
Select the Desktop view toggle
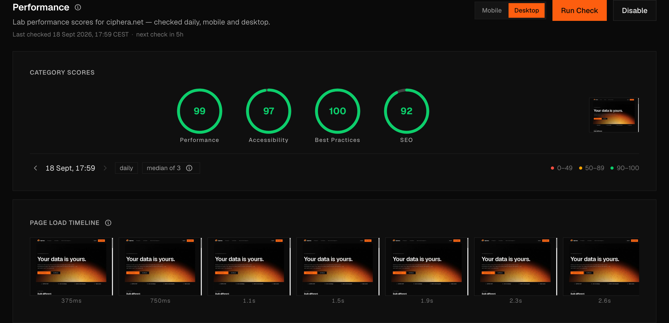pyautogui.click(x=526, y=10)
